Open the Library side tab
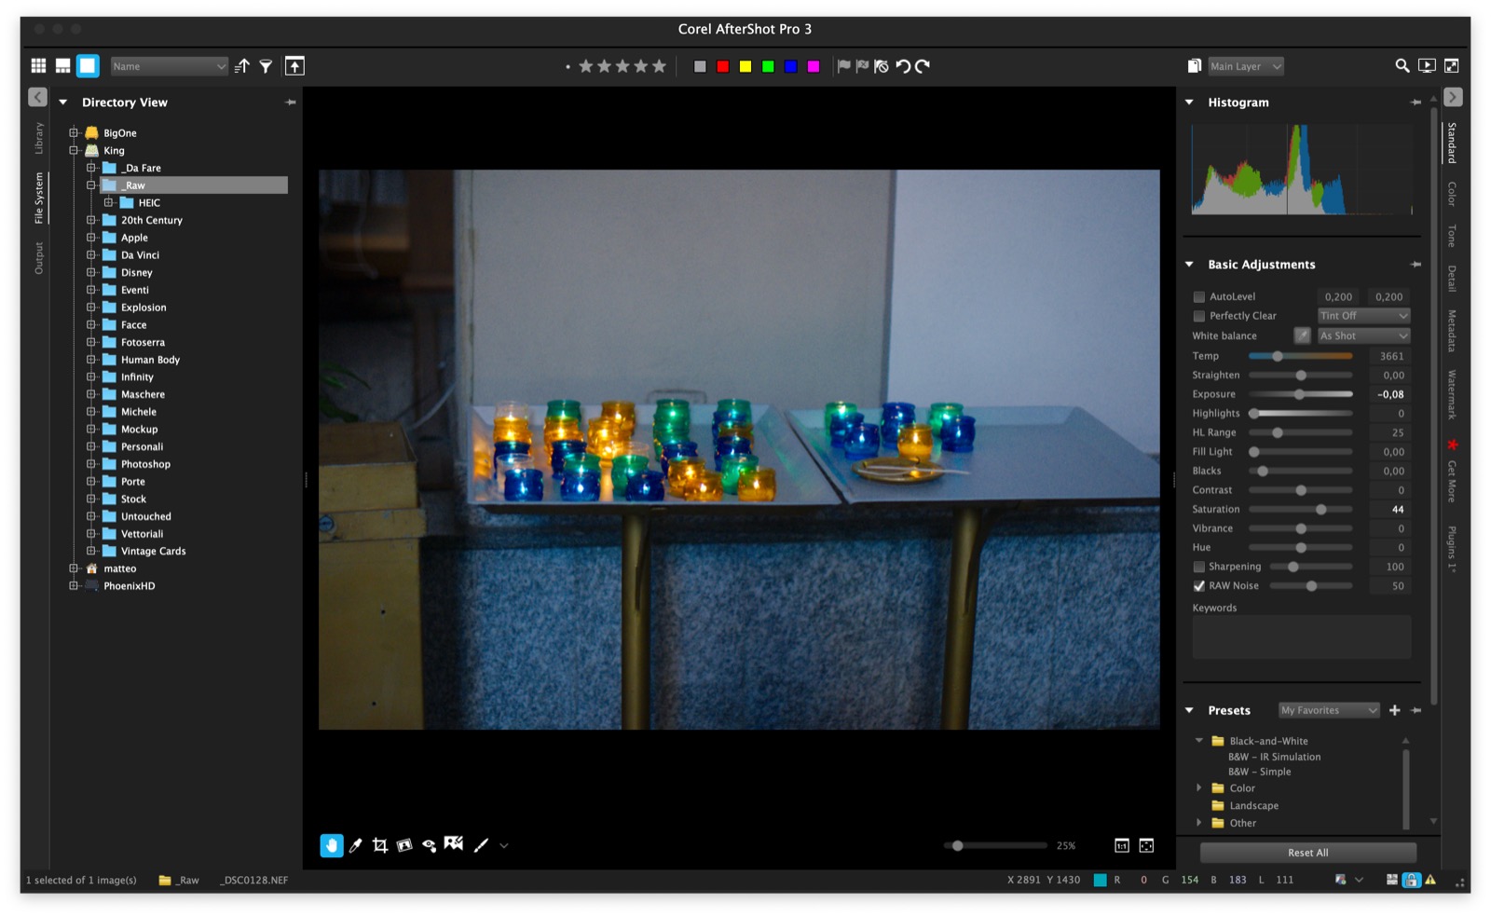This screenshot has width=1491, height=917. 38,138
